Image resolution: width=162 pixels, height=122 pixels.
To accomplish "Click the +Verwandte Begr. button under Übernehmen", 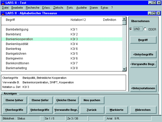I will (x=143, y=64).
